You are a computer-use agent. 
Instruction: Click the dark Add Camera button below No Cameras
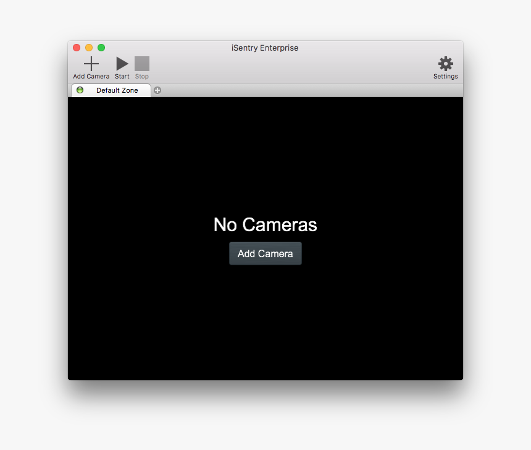tap(265, 253)
